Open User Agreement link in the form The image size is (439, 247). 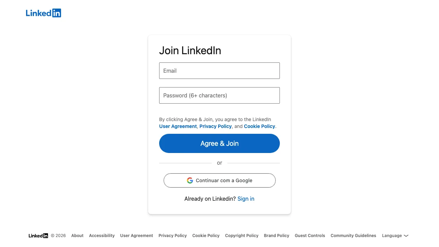click(x=178, y=126)
